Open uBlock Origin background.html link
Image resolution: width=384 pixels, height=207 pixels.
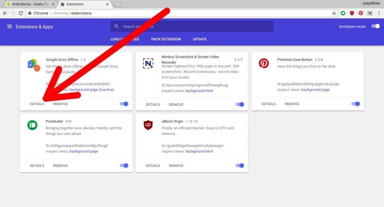199,151
